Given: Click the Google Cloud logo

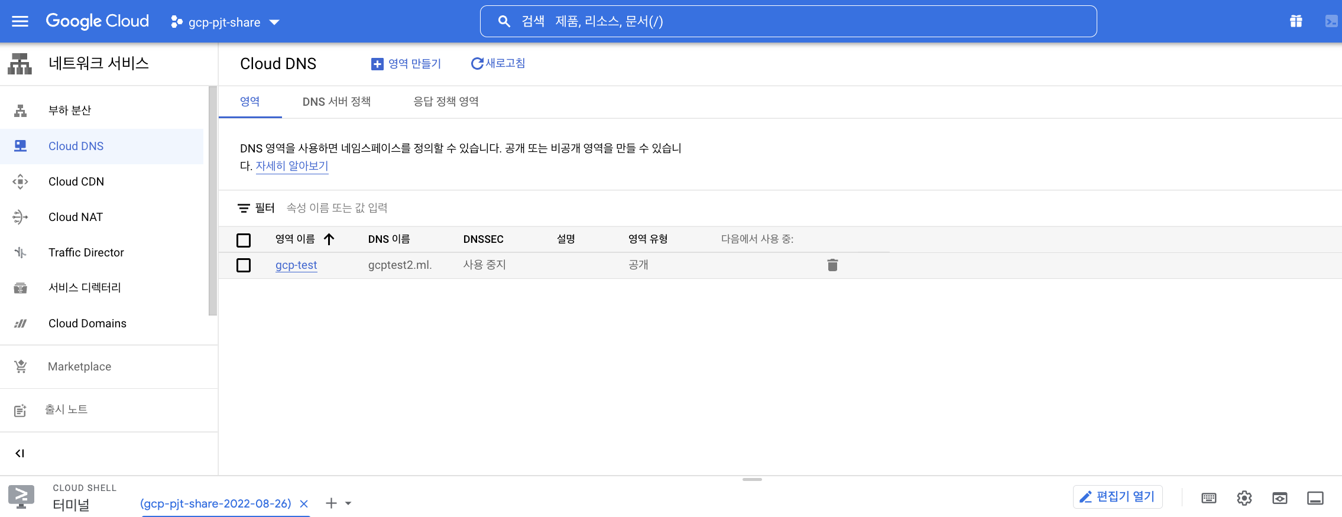Looking at the screenshot, I should pos(98,21).
